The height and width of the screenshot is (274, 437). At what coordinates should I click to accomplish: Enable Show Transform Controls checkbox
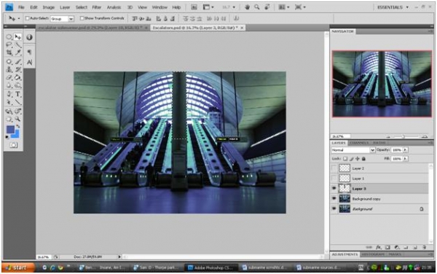click(x=82, y=18)
